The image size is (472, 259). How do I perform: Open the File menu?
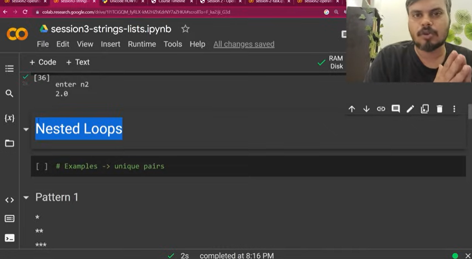click(43, 44)
